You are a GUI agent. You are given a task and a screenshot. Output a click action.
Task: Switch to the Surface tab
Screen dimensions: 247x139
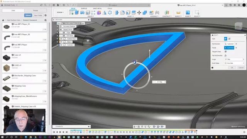[x=84, y=8]
